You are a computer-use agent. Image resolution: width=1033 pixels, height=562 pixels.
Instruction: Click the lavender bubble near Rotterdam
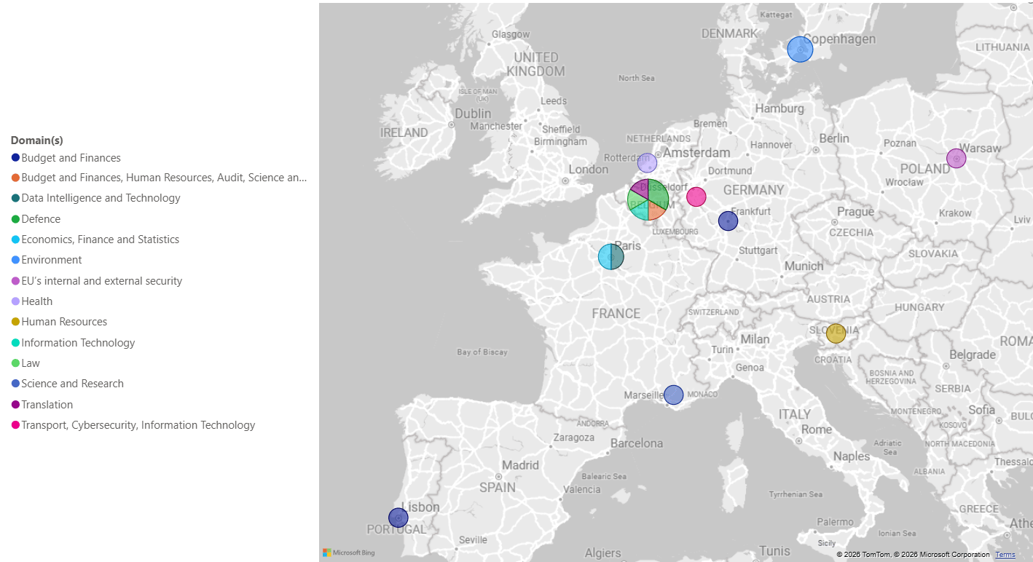pos(647,163)
